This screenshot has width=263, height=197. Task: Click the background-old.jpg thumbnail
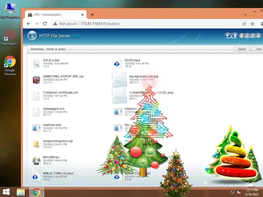(x=119, y=80)
